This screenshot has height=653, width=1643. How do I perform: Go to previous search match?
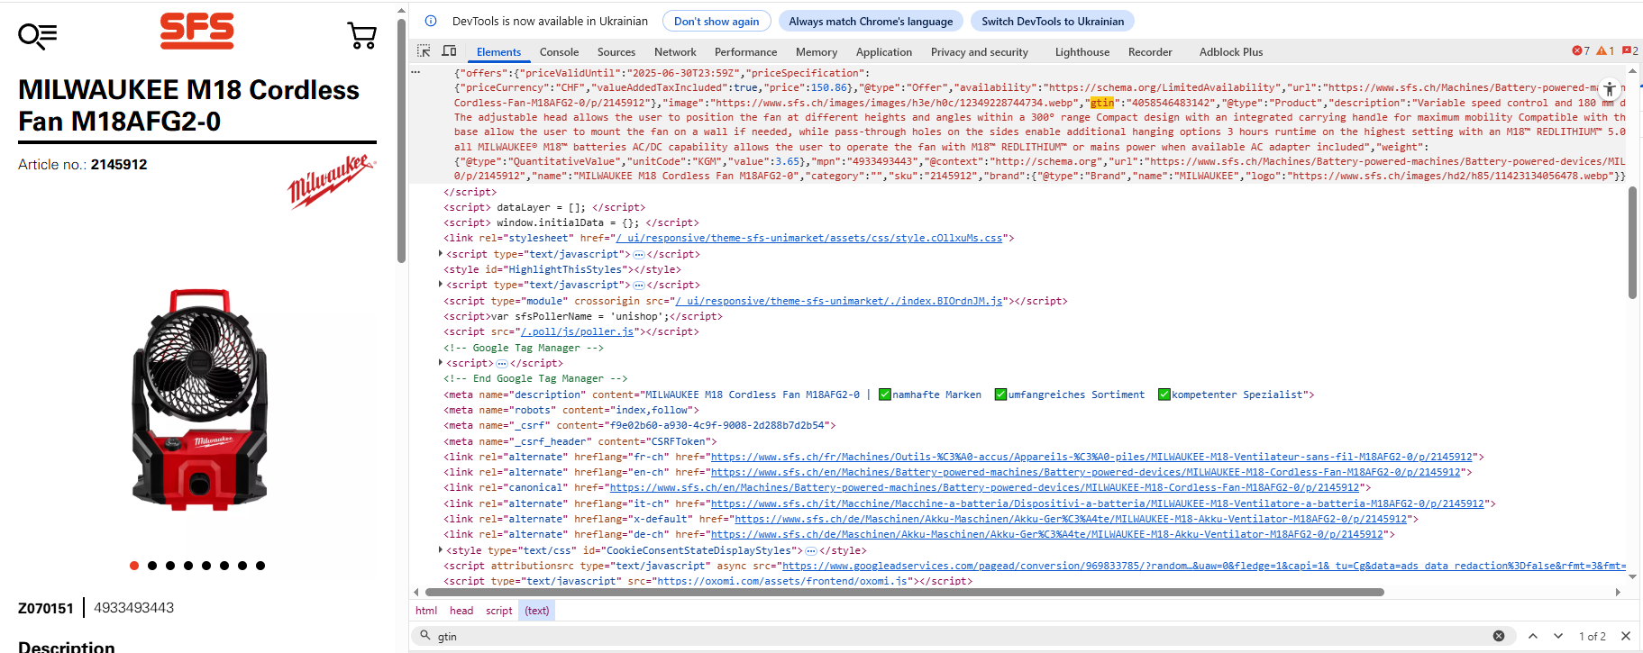click(x=1533, y=636)
